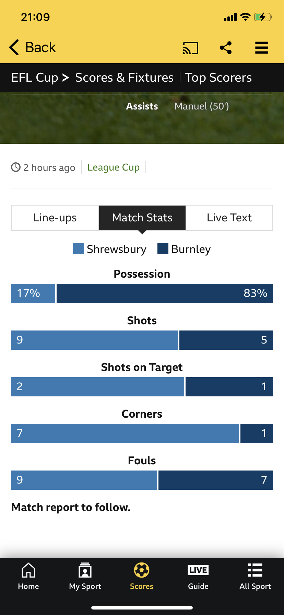The image size is (284, 615).
Task: Open the EFL Cup section link
Action: (35, 78)
